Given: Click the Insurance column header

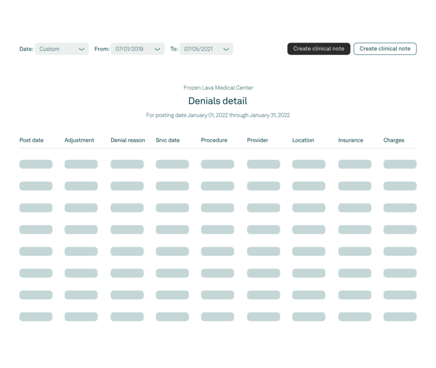Looking at the screenshot, I should pos(351,140).
